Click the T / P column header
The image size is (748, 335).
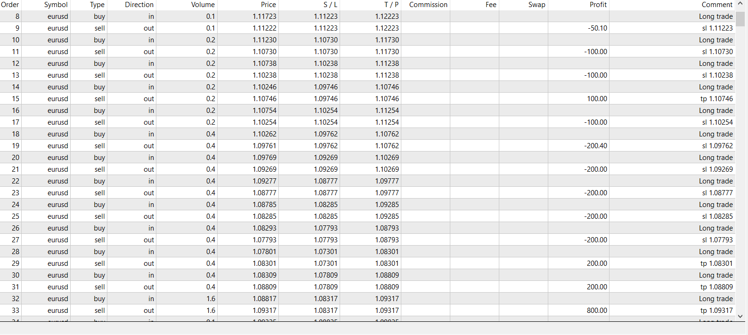391,5
